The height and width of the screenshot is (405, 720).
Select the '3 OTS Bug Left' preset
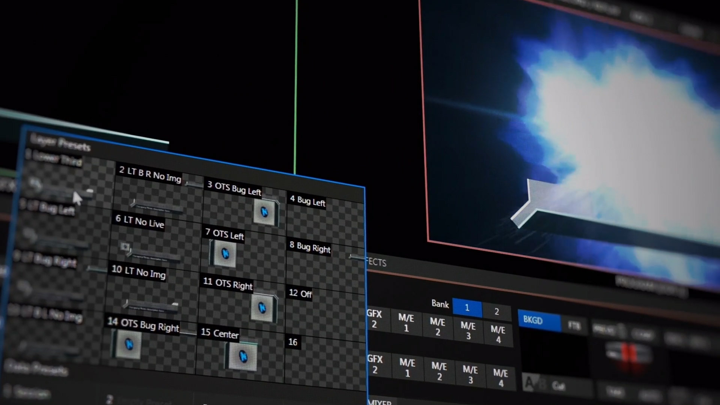click(x=244, y=207)
